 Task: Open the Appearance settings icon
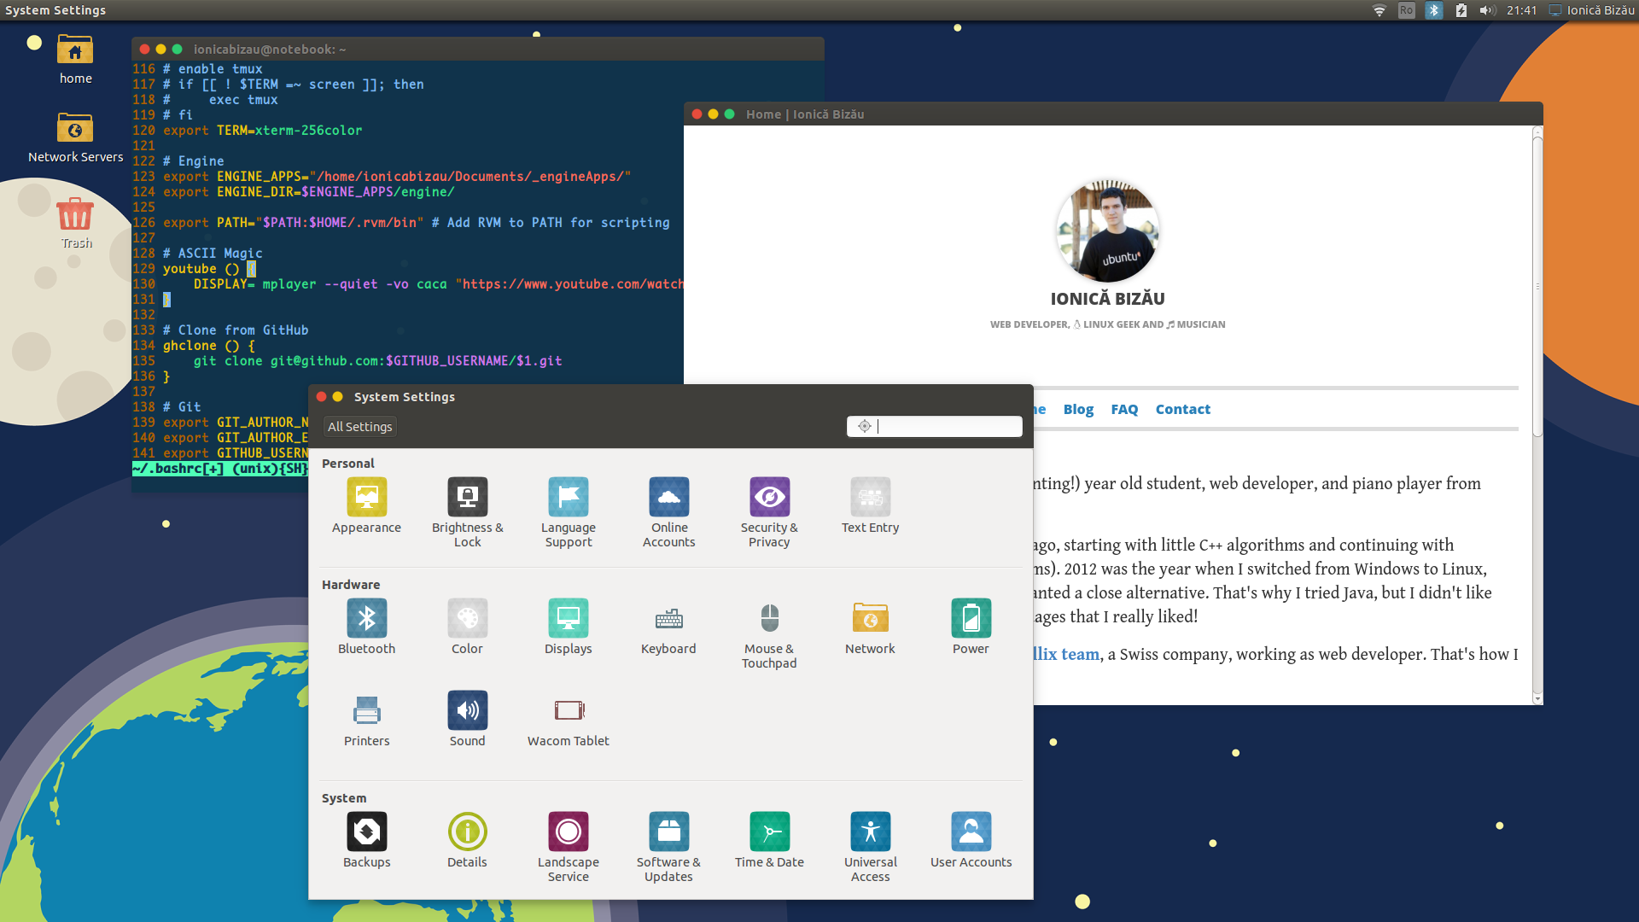366,498
